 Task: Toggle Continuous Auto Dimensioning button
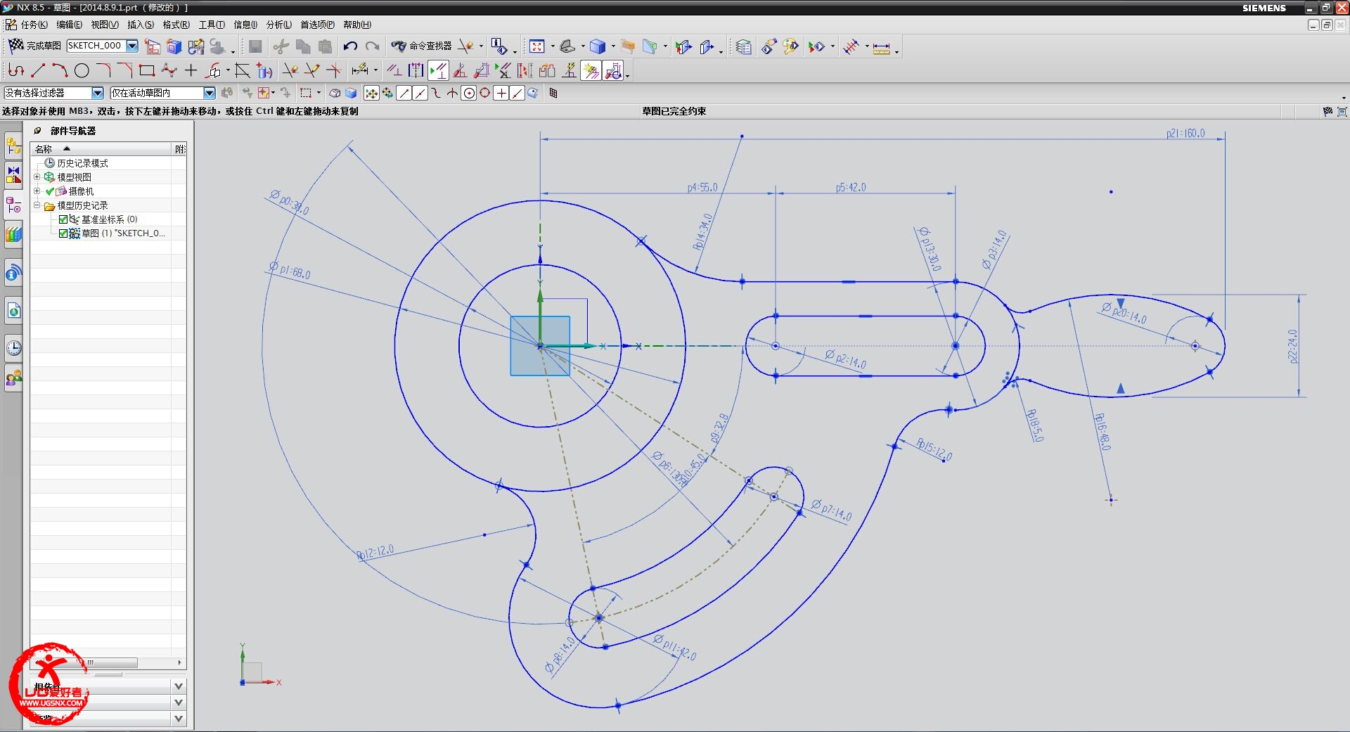613,71
